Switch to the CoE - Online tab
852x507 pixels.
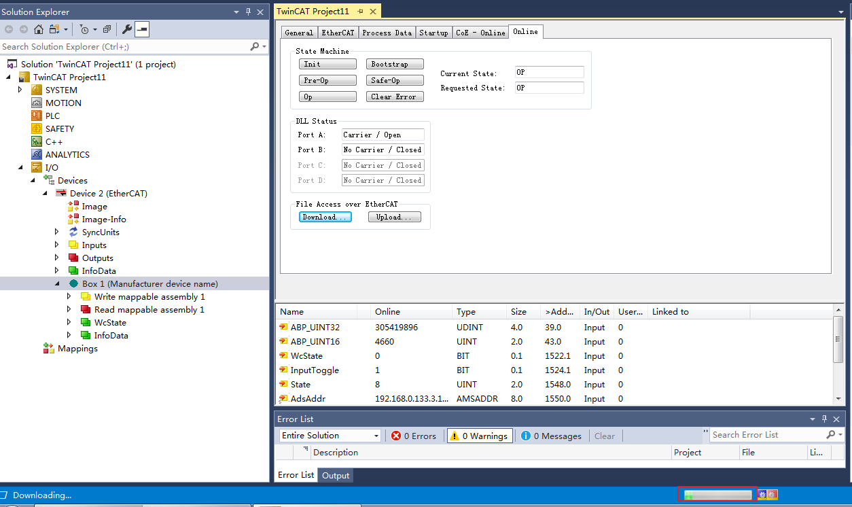pyautogui.click(x=480, y=33)
